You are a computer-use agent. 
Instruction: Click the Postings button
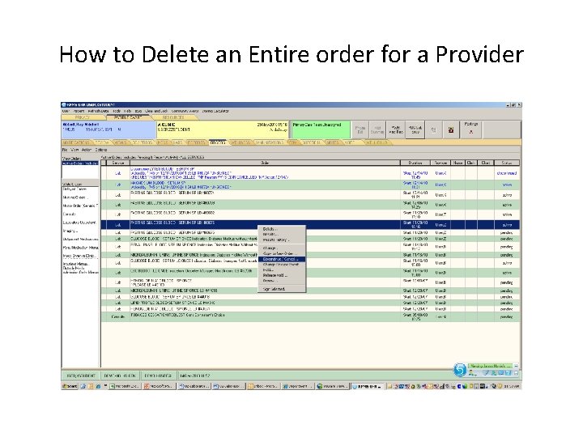click(471, 129)
